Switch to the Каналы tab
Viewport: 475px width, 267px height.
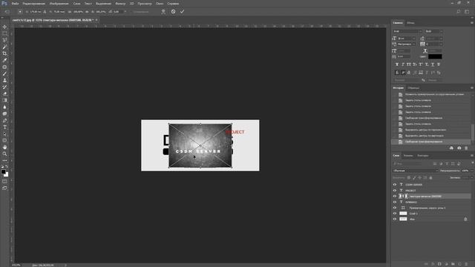pyautogui.click(x=408, y=156)
